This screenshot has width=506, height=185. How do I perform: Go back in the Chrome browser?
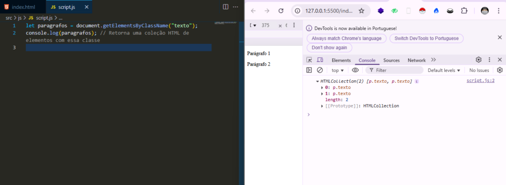253,11
